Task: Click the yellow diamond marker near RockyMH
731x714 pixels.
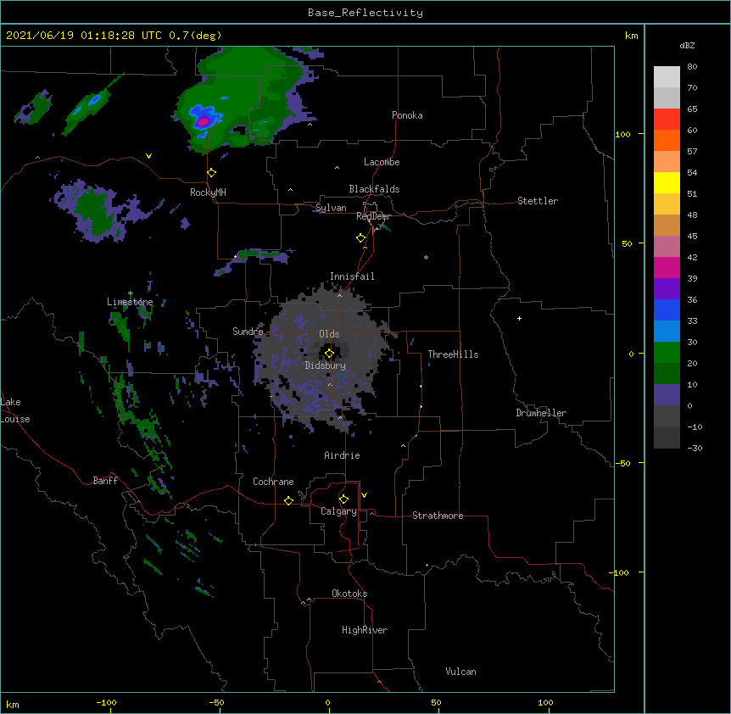Action: coord(211,173)
